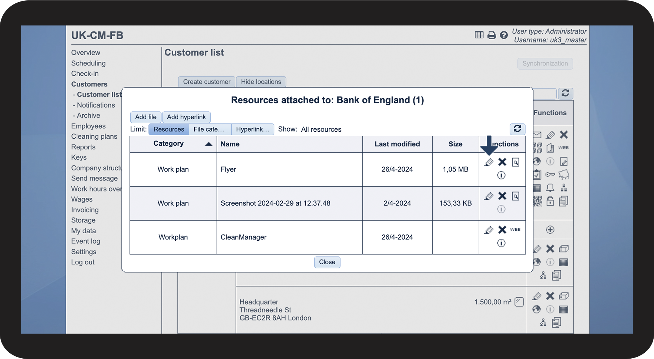This screenshot has height=359, width=654.
Task: Click the Add hyperlink button
Action: coord(186,117)
